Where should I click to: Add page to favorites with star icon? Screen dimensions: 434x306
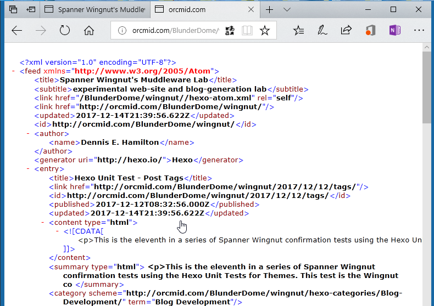coord(265,31)
